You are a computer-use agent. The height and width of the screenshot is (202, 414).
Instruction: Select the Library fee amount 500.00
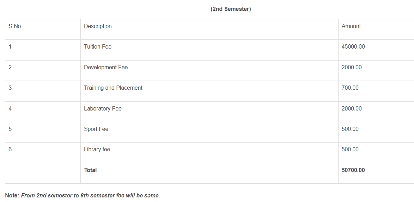coord(350,150)
